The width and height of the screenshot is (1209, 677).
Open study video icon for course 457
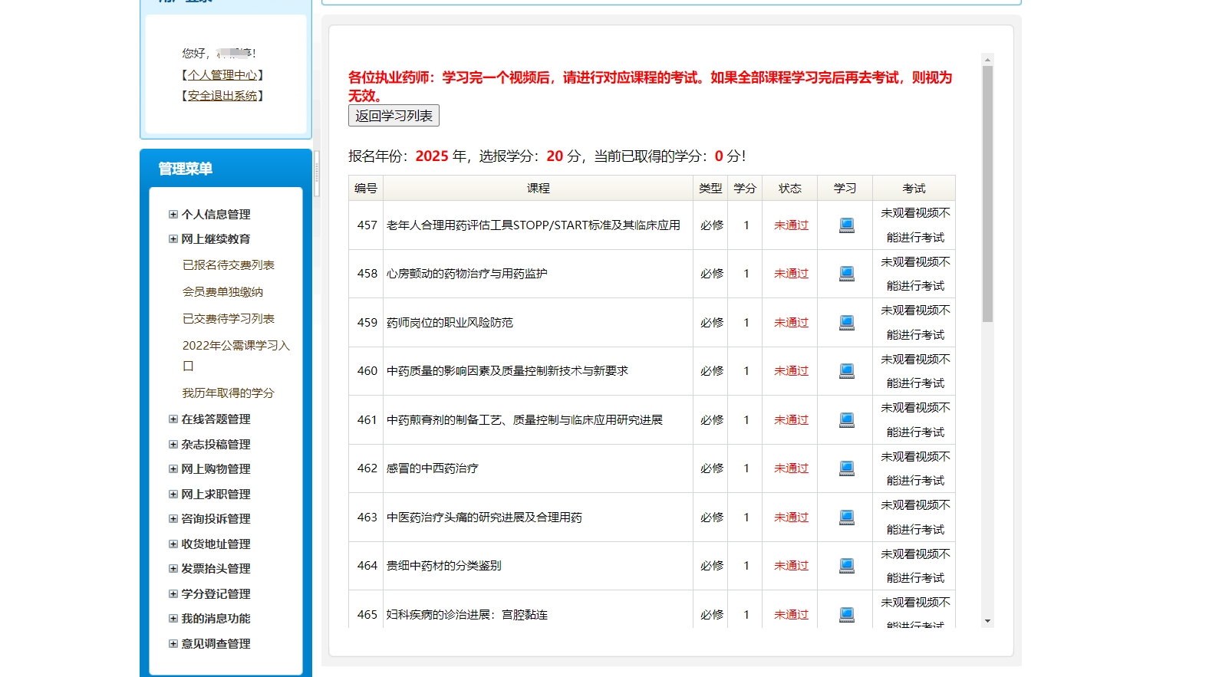point(846,225)
